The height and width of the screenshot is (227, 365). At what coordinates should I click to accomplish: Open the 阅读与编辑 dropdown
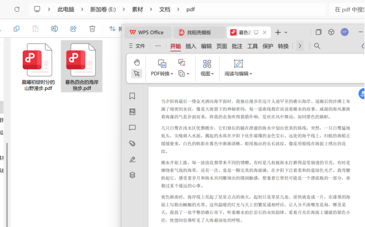pos(251,74)
